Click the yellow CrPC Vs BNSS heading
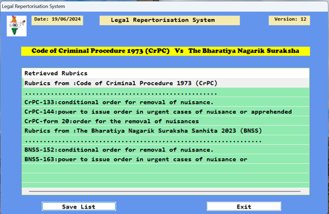The width and height of the screenshot is (329, 214). tap(166, 51)
